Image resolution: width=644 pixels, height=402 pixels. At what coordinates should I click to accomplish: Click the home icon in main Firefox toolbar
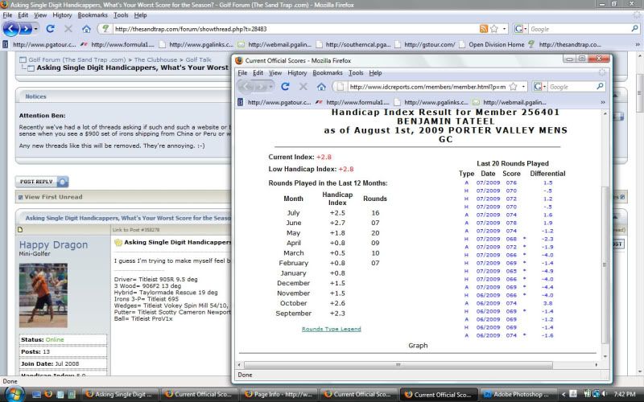tap(86, 29)
